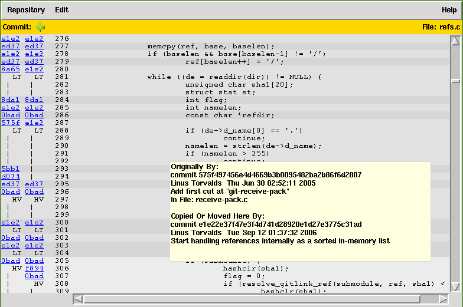The height and width of the screenshot is (307, 463).
Task: Open first-column commit 0bad on line 305
Action: coord(11,260)
